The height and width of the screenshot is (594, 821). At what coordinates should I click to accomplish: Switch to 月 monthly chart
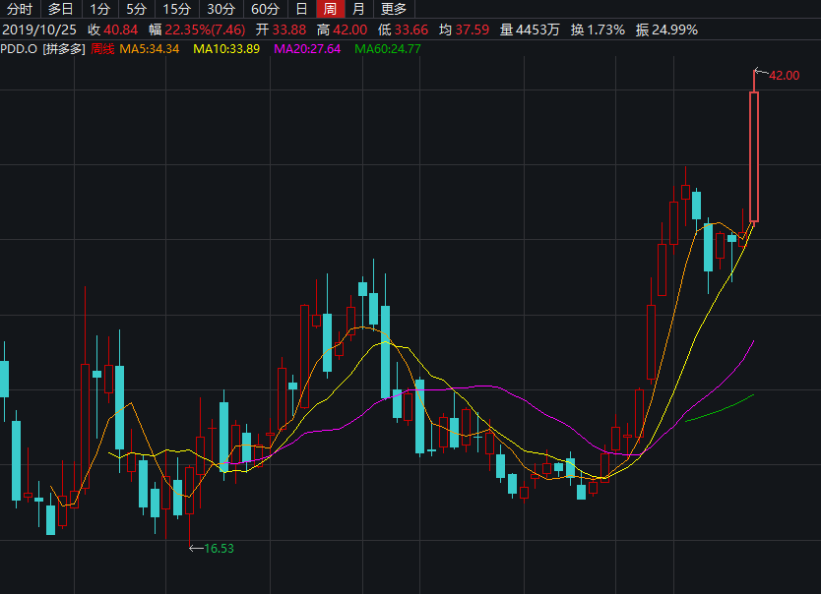pyautogui.click(x=358, y=10)
